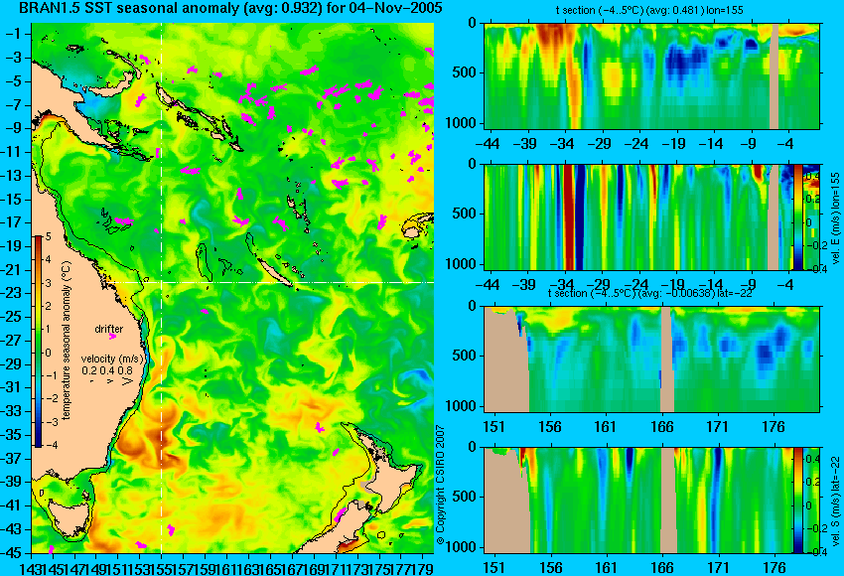Screen dimensions: 844x576
Task: Click Tasmania on the SST map
Action: 69,517
